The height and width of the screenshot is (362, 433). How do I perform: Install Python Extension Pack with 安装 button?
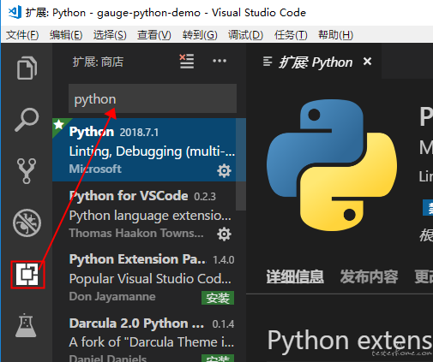coord(218,298)
